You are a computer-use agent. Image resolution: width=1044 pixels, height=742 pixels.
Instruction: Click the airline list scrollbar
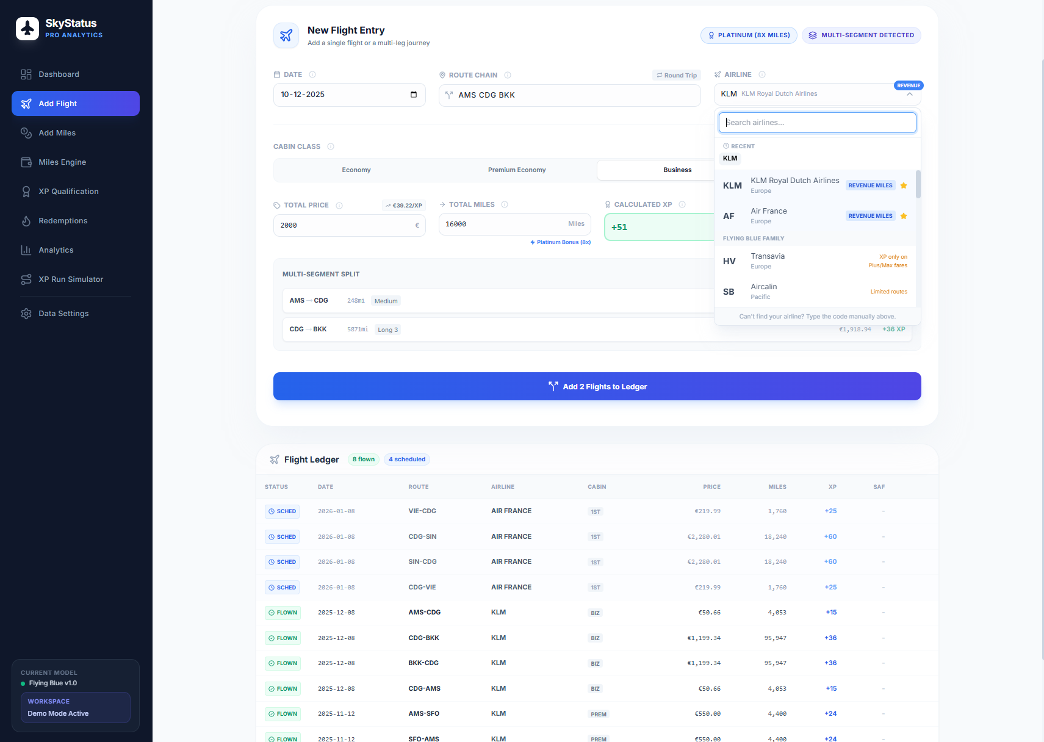(x=918, y=184)
